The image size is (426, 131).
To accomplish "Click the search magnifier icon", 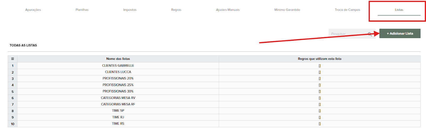I will point(370,34).
